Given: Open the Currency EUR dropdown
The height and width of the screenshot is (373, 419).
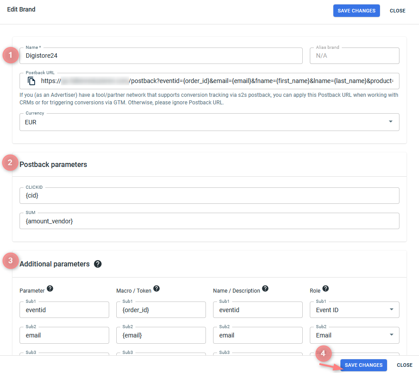Looking at the screenshot, I should click(391, 122).
